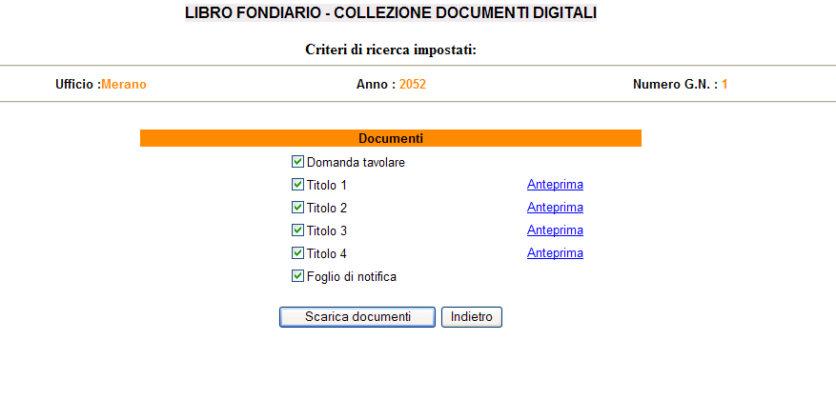Click the Libro Fondiario page title
Viewport: 836px width, 400px height.
(x=391, y=13)
